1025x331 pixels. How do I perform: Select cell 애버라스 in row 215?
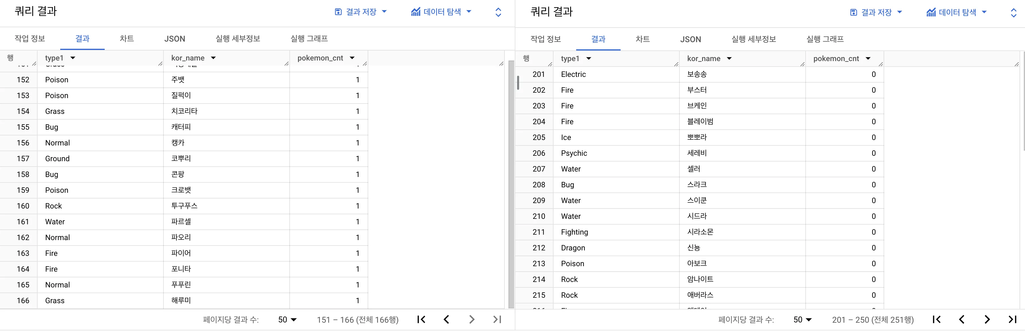pos(742,295)
